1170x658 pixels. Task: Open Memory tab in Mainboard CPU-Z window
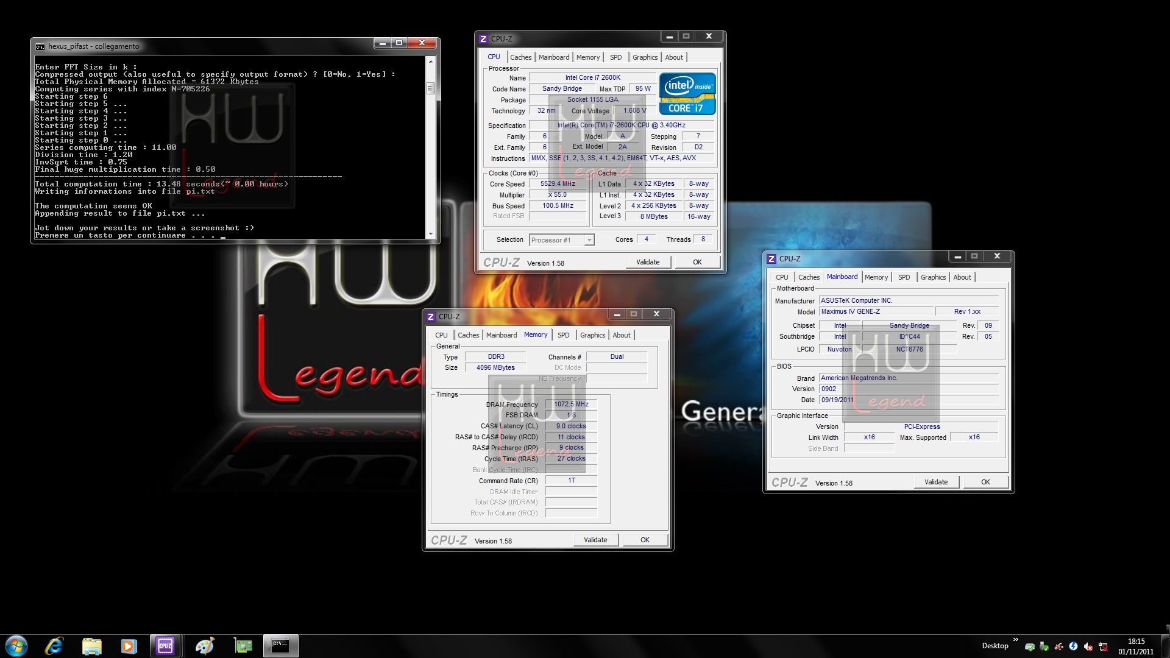[x=876, y=277]
